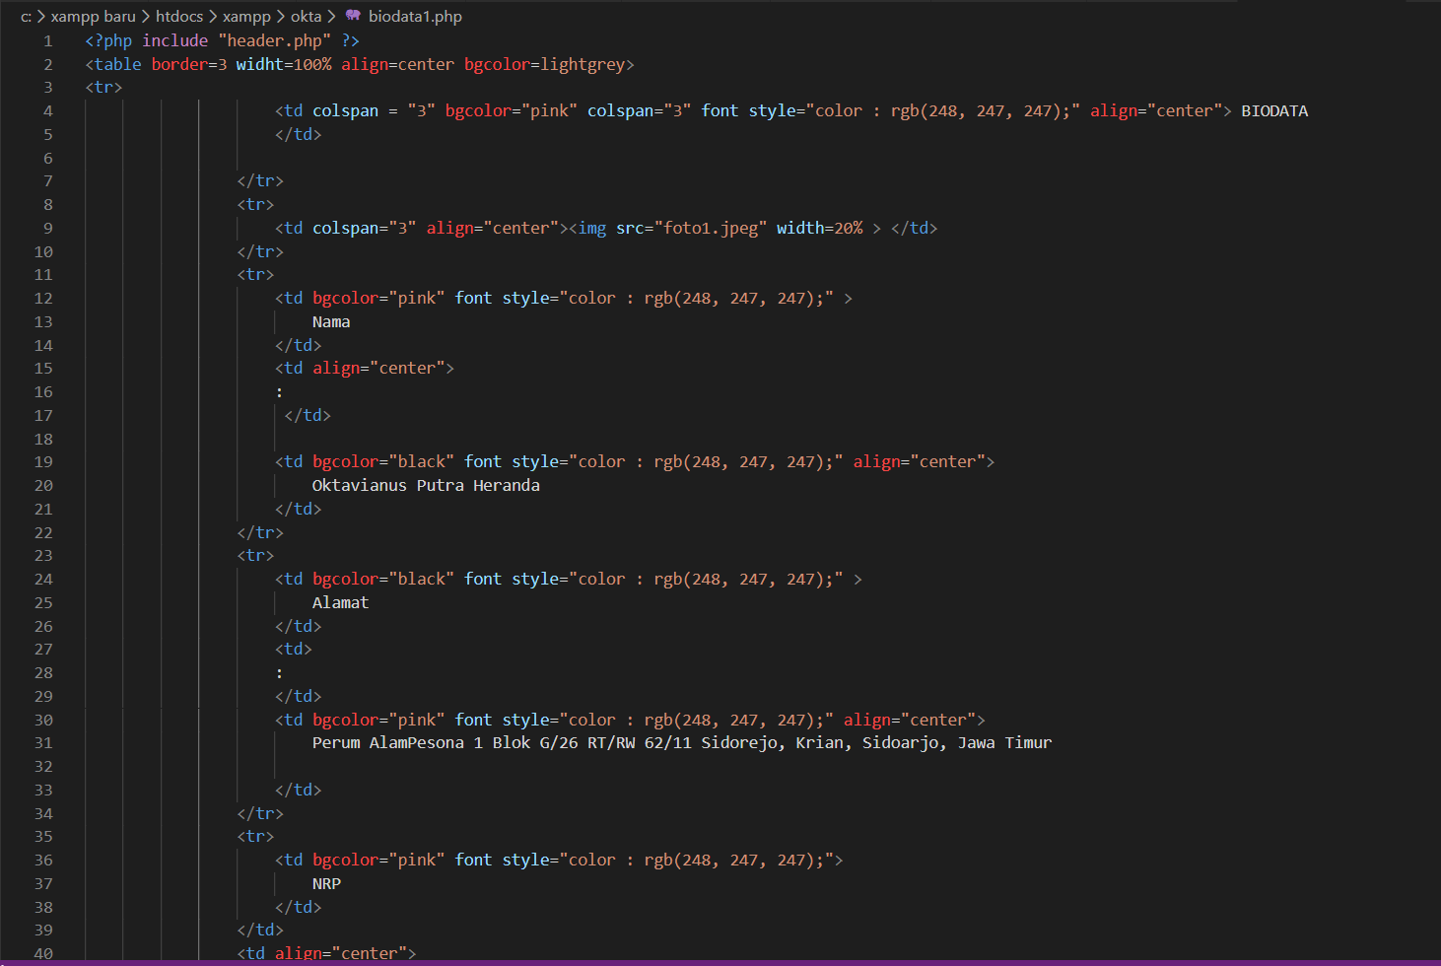The image size is (1441, 966).
Task: Select the biodata1.php breadcrumb file name
Action: [x=415, y=16]
